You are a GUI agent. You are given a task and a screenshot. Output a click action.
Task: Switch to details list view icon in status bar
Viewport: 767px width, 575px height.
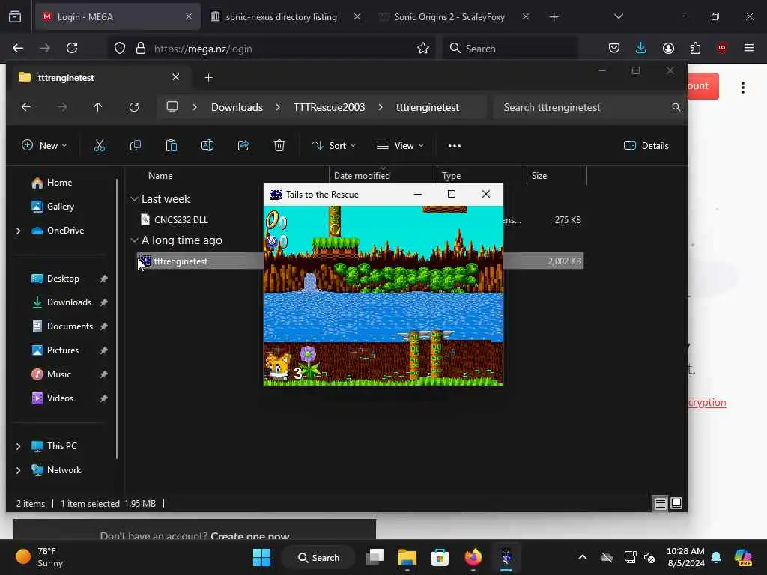tap(660, 503)
